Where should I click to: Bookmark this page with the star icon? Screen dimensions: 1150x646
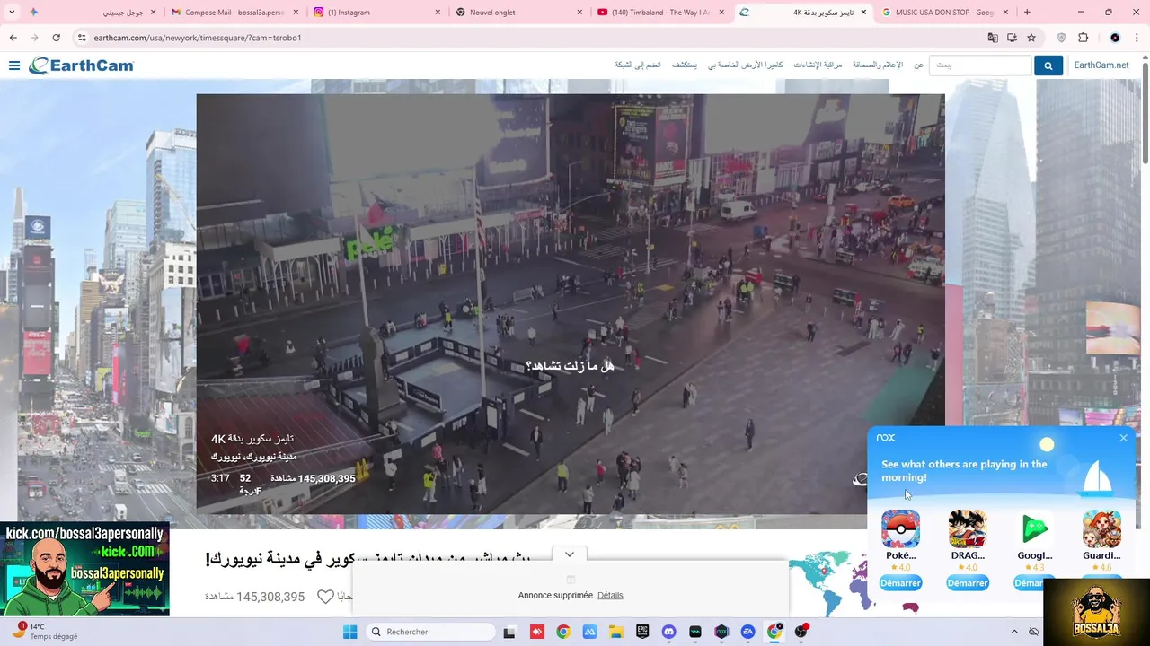[1031, 38]
